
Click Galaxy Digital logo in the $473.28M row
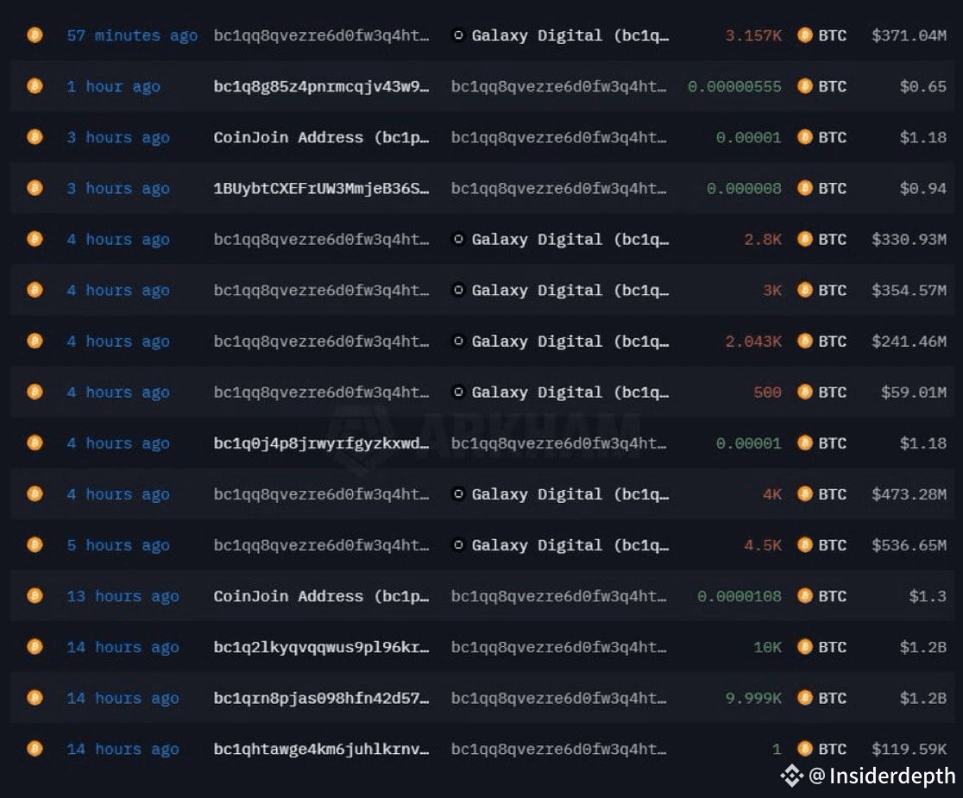pyautogui.click(x=457, y=493)
